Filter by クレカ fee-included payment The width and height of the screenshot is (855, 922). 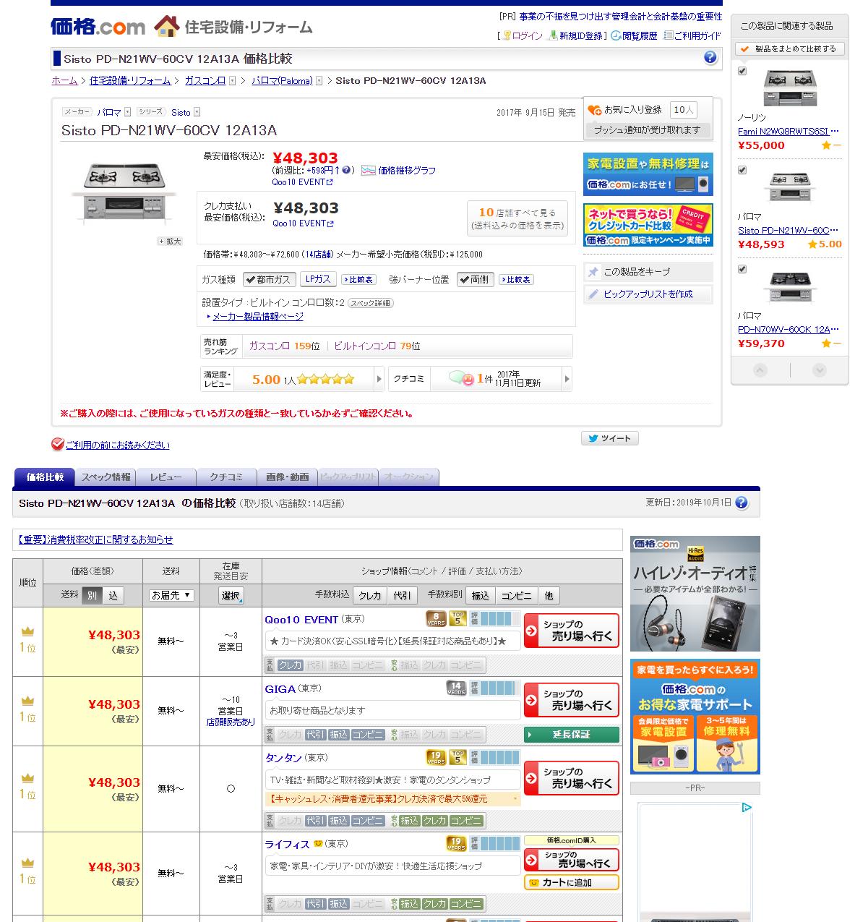click(370, 595)
